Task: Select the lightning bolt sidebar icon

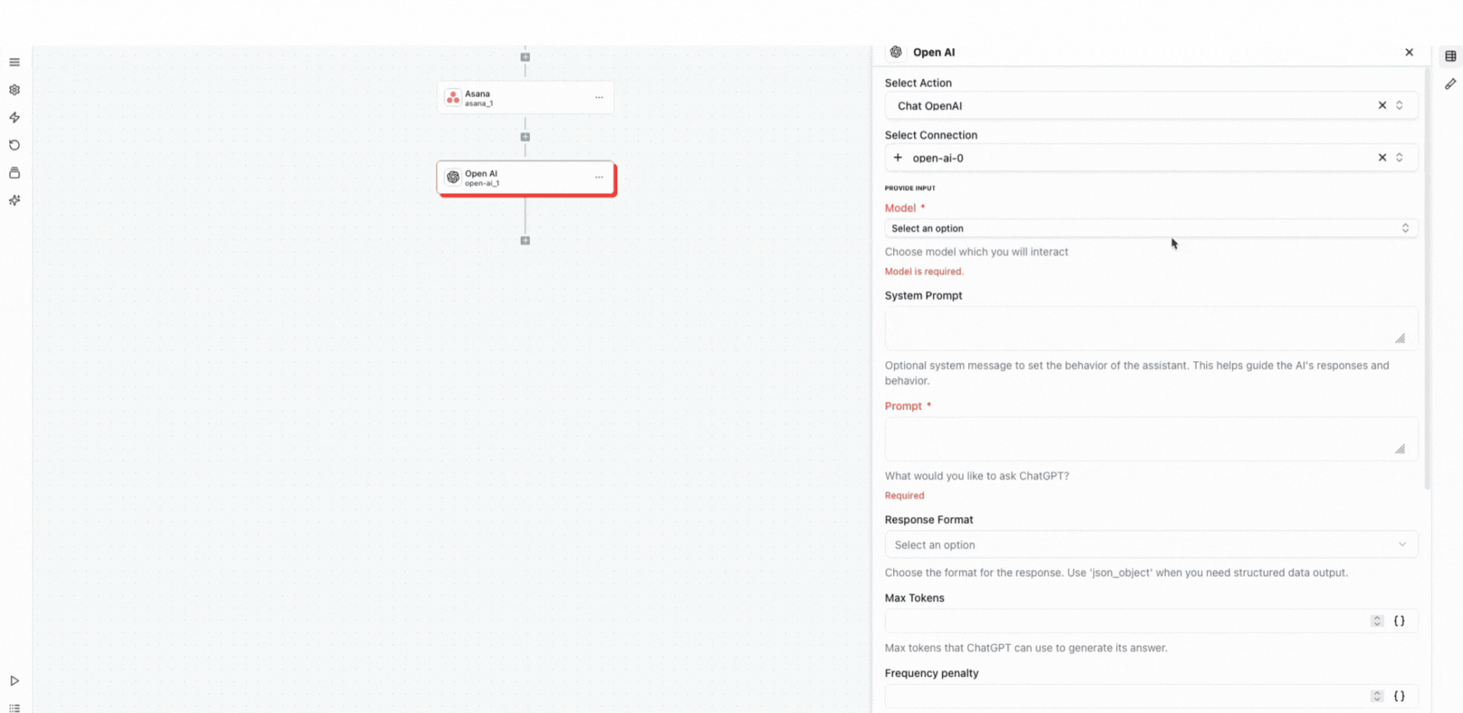Action: click(x=15, y=117)
